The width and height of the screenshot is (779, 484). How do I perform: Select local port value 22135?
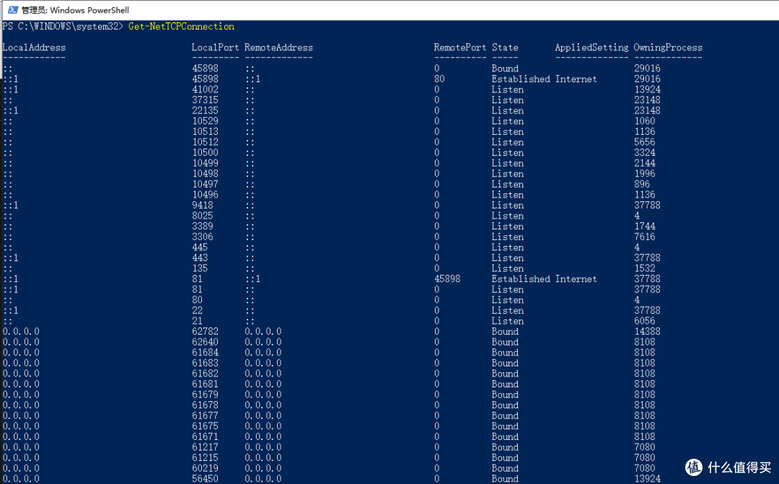click(205, 110)
